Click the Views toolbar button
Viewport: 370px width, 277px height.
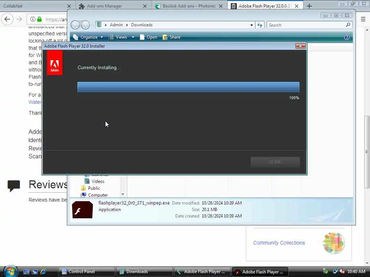tap(118, 37)
